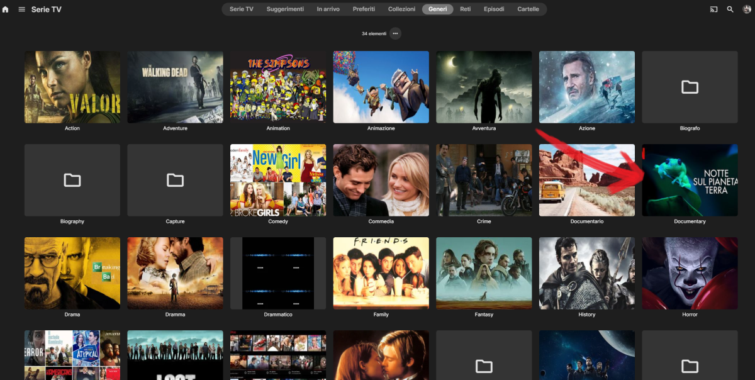This screenshot has width=755, height=380.
Task: Open the Avventura genre card
Action: 484,87
